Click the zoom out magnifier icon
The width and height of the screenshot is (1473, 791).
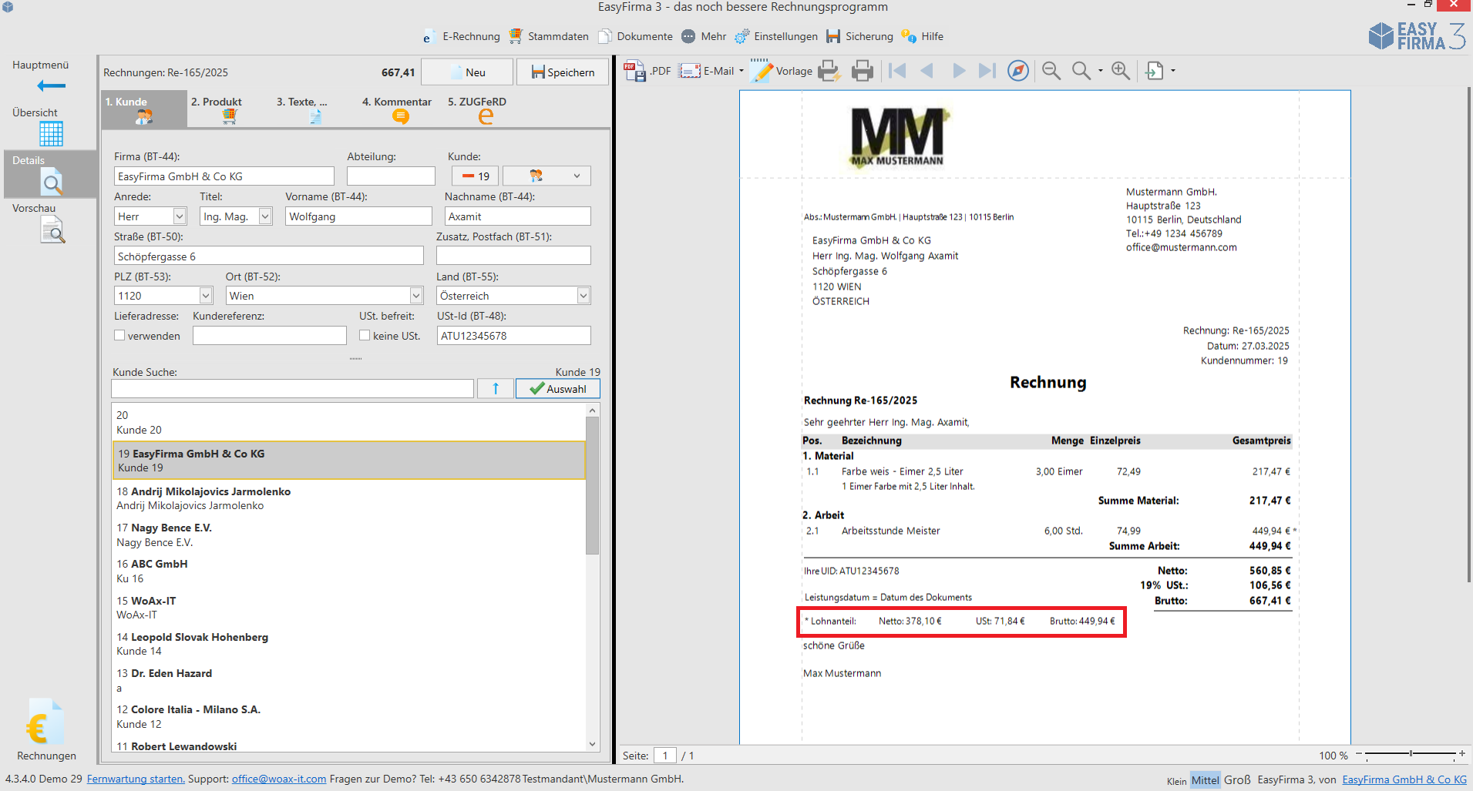coord(1051,71)
